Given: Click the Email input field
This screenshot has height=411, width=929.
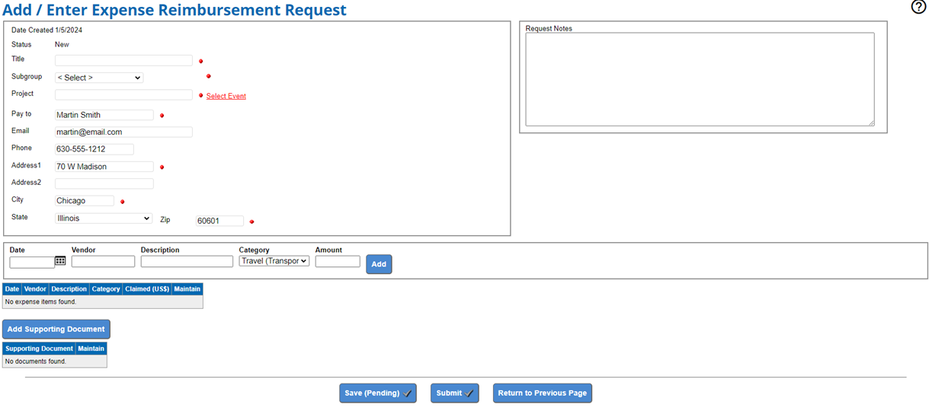Looking at the screenshot, I should point(123,132).
